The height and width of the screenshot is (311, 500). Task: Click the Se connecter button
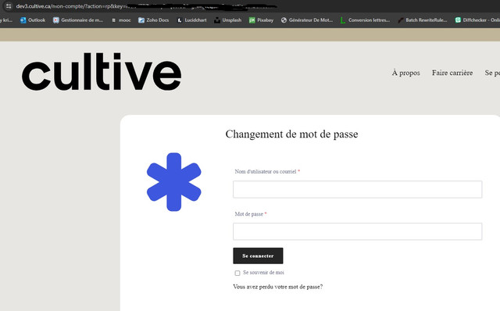click(x=258, y=256)
